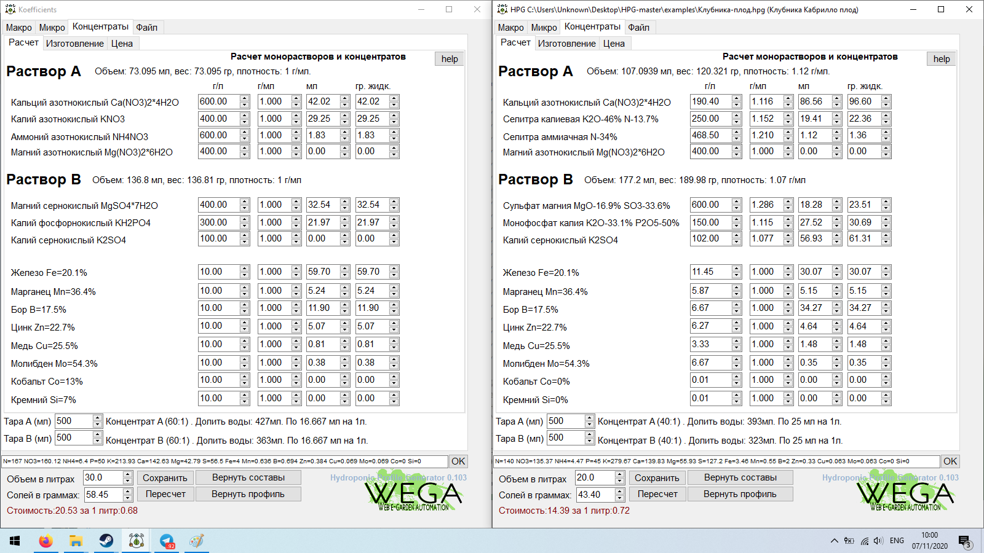
Task: Adjust Медь г/л 3.33 spinner in HPG
Action: click(737, 344)
